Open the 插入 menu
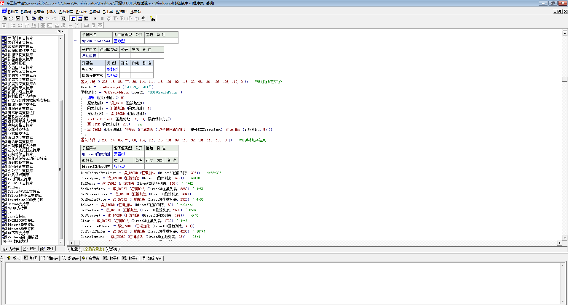The height and width of the screenshot is (305, 568). tap(52, 12)
